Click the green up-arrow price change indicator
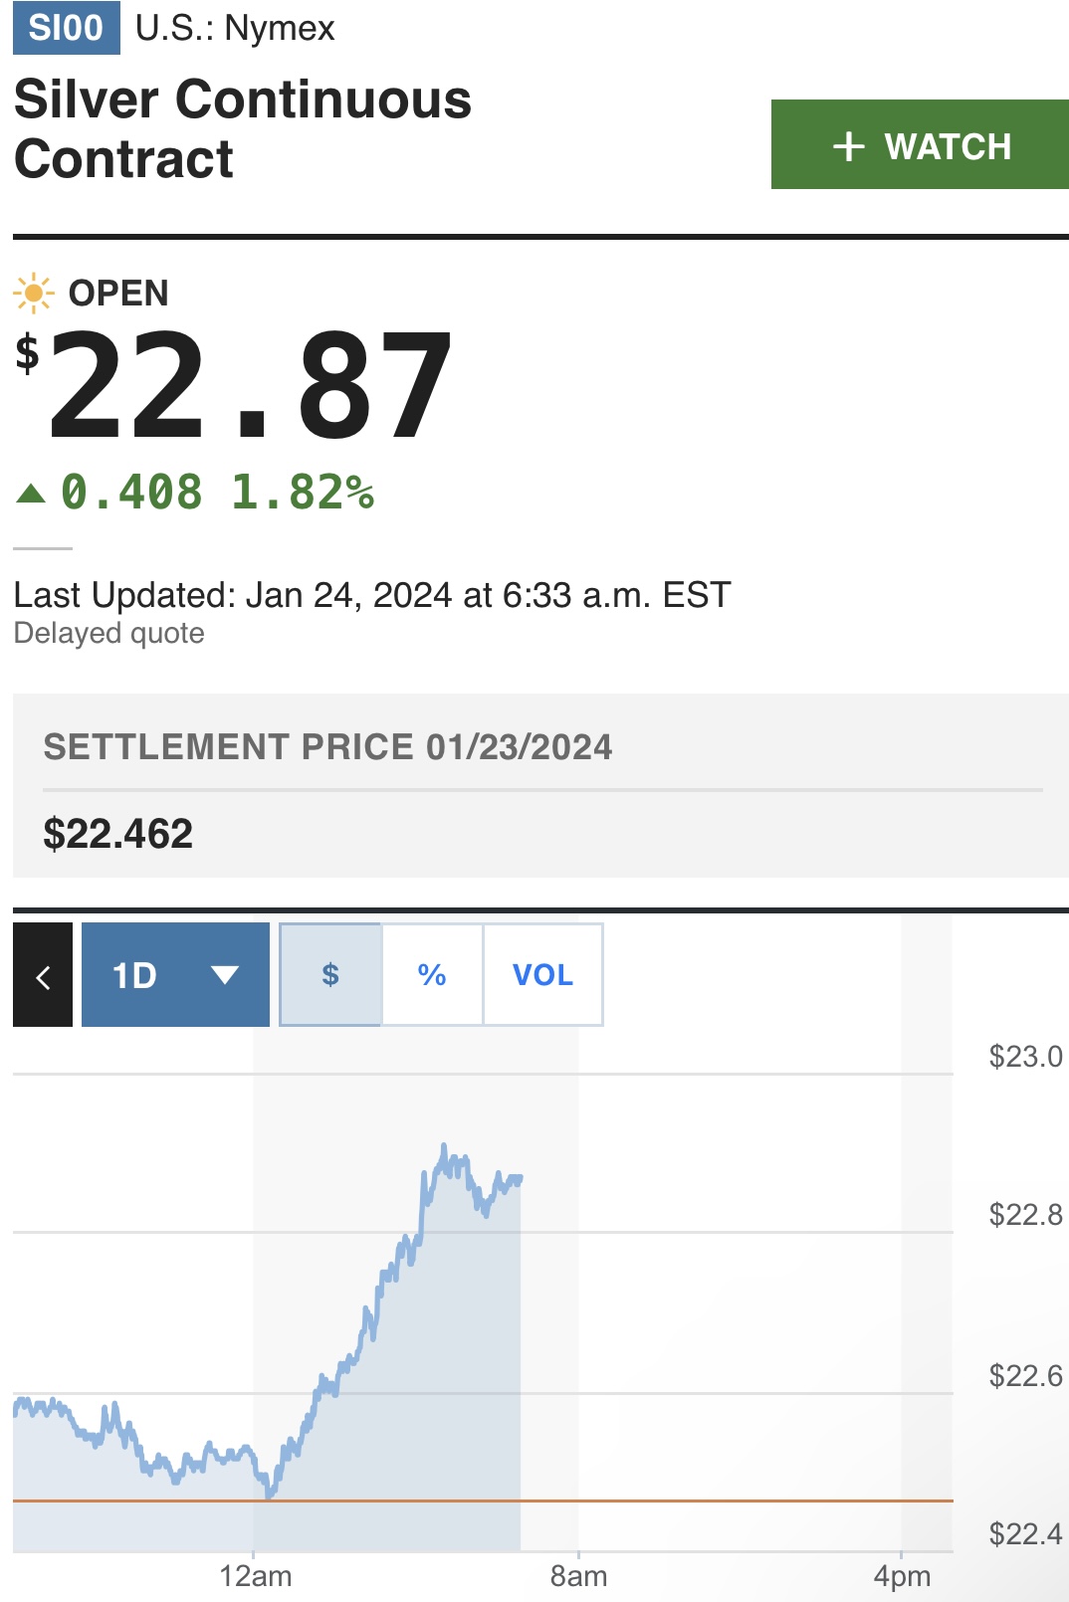Image resolution: width=1069 pixels, height=1602 pixels. 31,493
